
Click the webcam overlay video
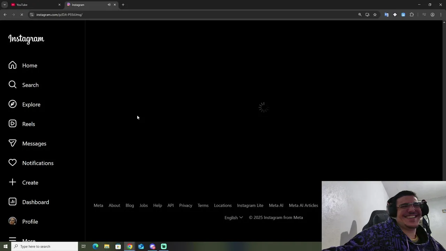click(x=384, y=216)
